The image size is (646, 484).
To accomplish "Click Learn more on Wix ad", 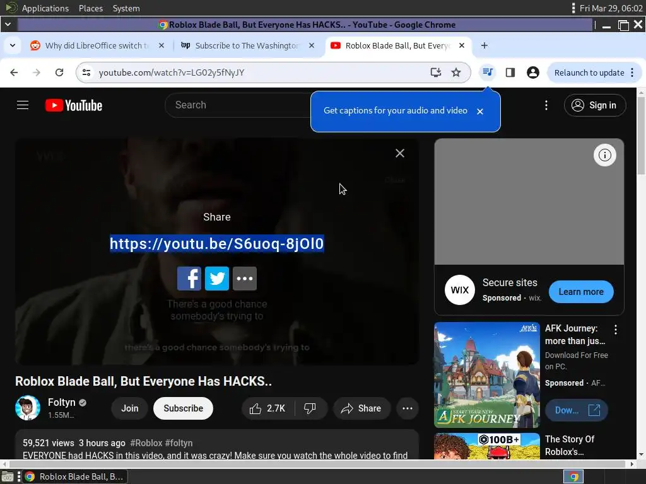I will tap(581, 292).
